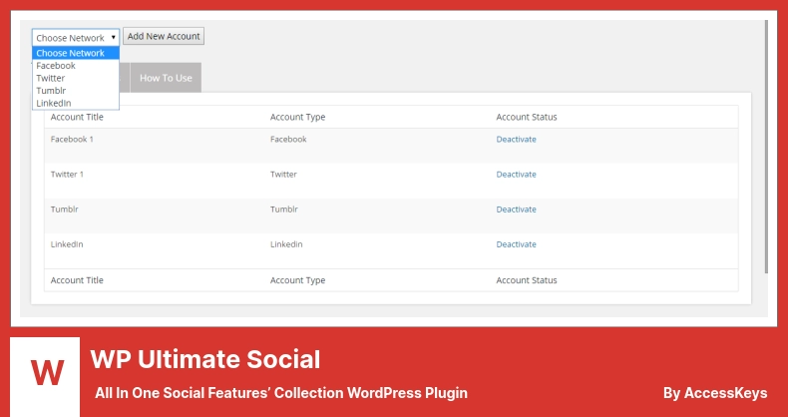Select the highlighted Choose Network option
This screenshot has width=788, height=417.
tap(76, 53)
